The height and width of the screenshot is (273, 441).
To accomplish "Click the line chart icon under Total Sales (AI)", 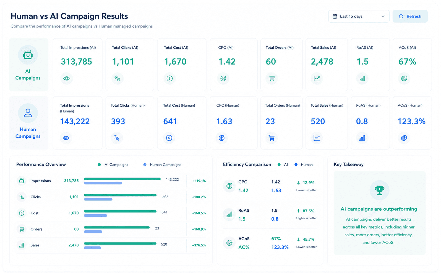I will (317, 79).
